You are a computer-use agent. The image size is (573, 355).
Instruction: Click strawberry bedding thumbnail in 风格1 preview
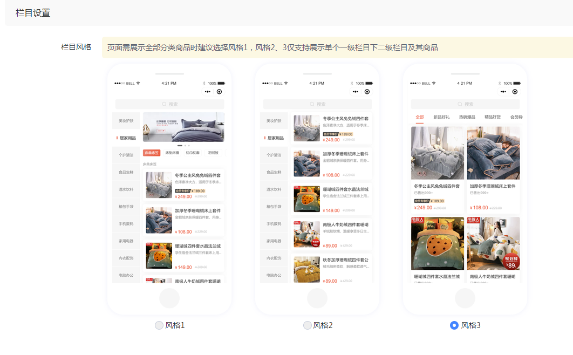pyautogui.click(x=159, y=256)
